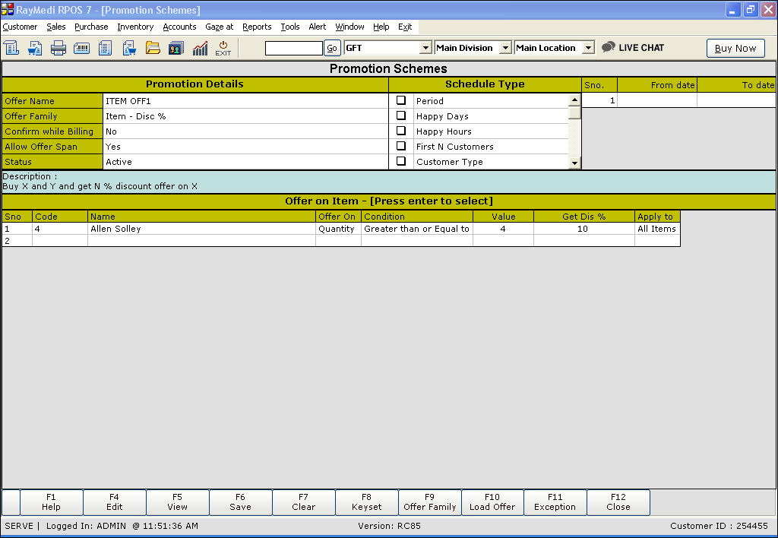Click the document with shopping cart icon
This screenshot has width=778, height=538.
[35, 48]
